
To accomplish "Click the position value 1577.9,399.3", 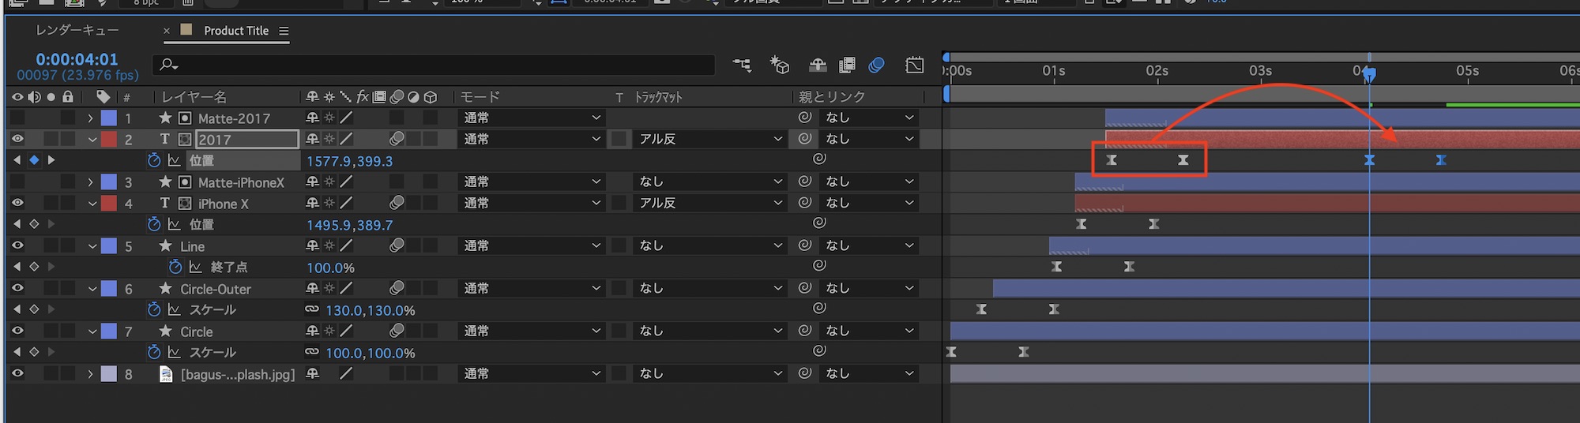I will click(349, 161).
